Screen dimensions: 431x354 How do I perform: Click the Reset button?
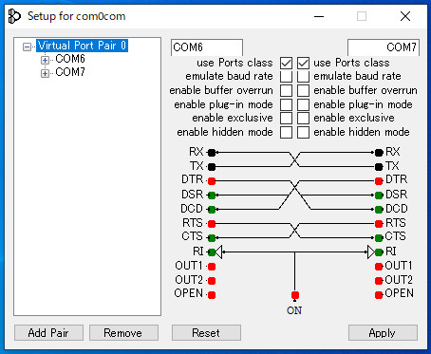(x=206, y=333)
